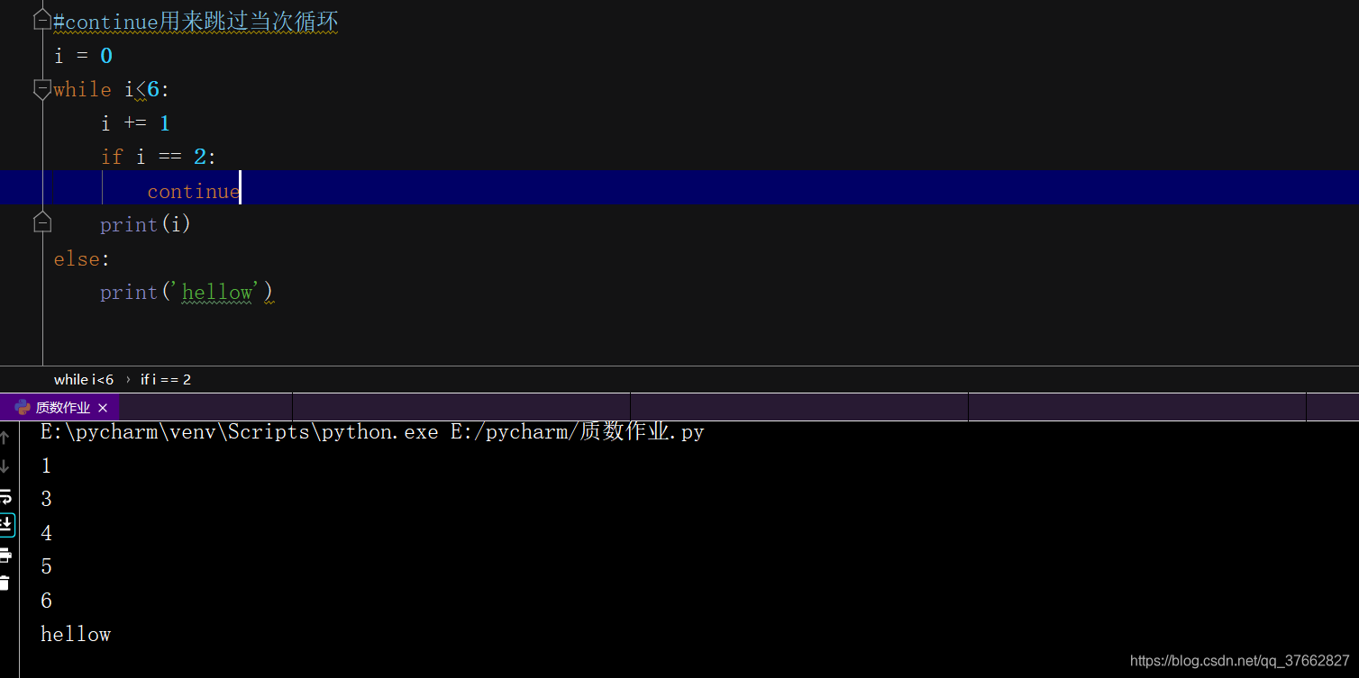Click the Down the stack trace arrow

4,466
